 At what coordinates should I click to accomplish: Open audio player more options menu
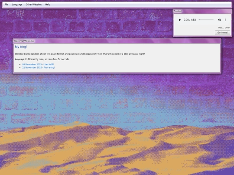point(225,20)
